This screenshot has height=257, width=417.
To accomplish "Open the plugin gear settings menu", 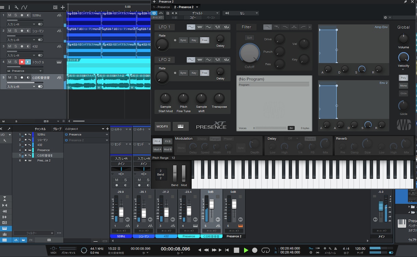I will point(385,17).
